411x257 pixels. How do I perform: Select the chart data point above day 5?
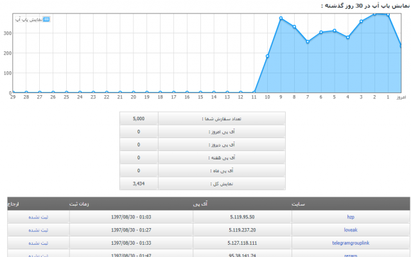(x=335, y=31)
